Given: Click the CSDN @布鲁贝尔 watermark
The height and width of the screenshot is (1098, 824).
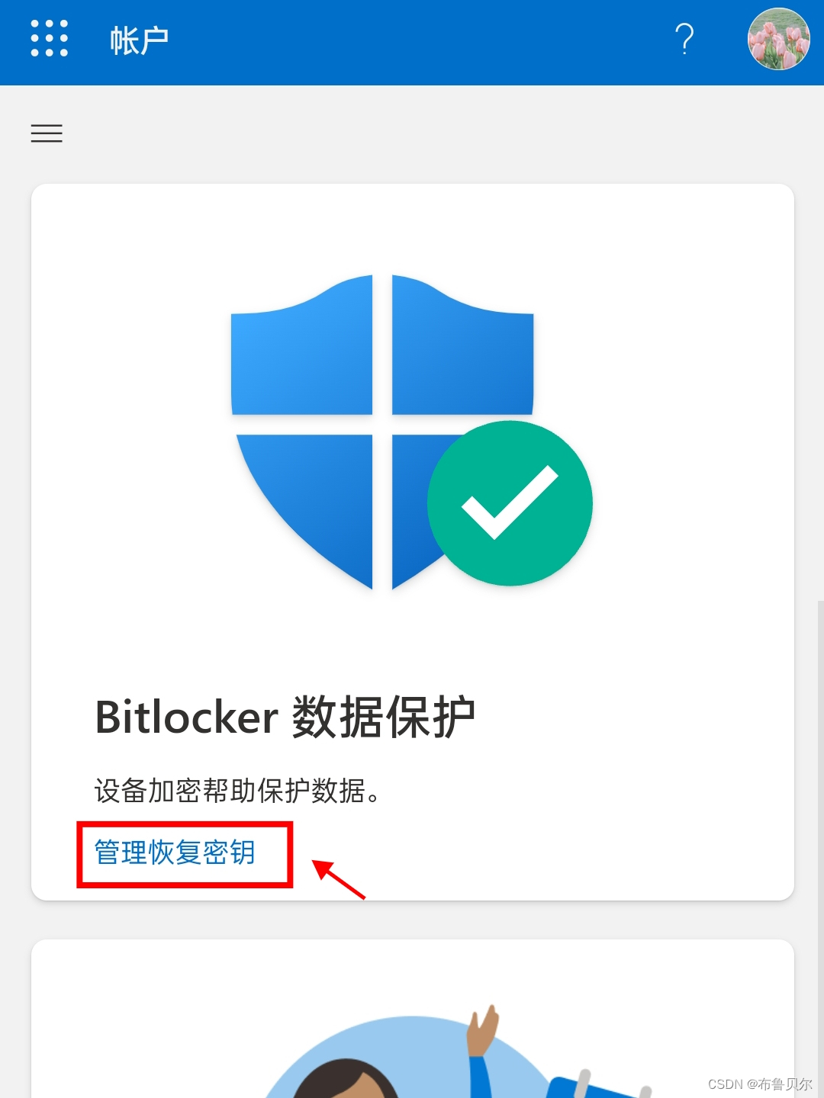Looking at the screenshot, I should [760, 1084].
